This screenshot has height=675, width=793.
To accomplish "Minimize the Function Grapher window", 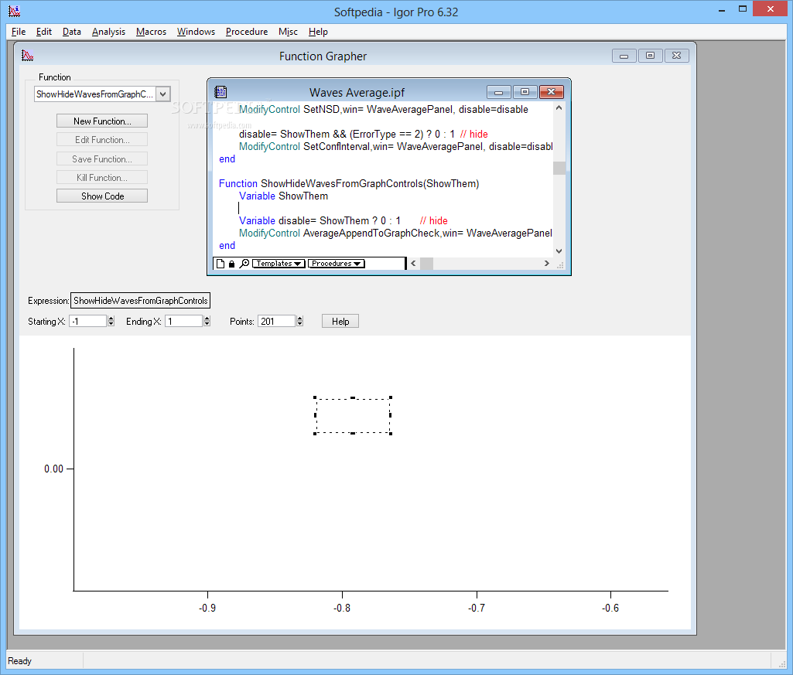I will [x=624, y=56].
